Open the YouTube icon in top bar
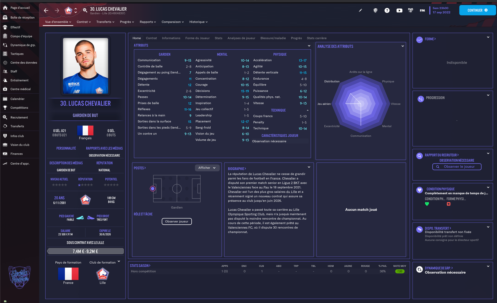 (399, 11)
